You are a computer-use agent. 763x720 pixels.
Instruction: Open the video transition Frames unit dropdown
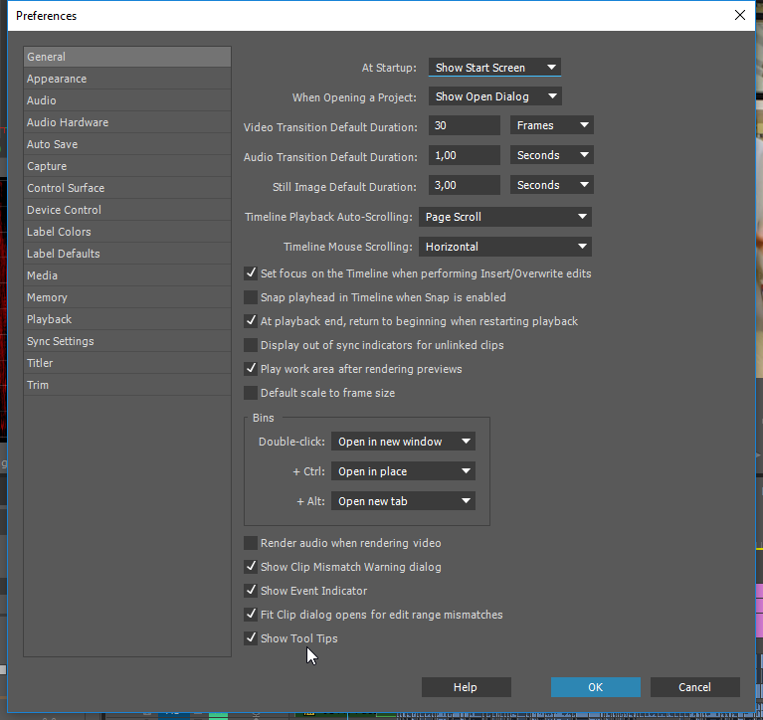552,125
